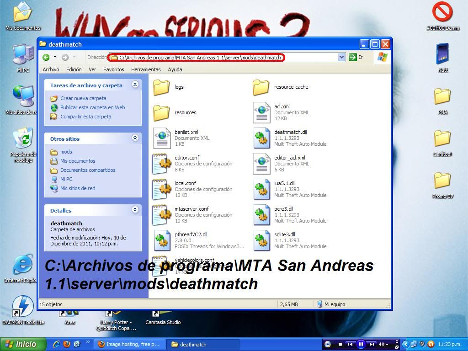Click Publicar esta carpeta en Web
Viewport: 468px width, 351px height.
click(x=92, y=107)
